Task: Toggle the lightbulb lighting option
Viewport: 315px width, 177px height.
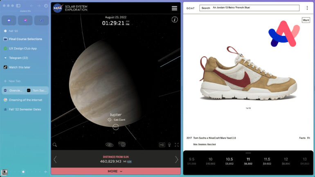Action: coord(169,145)
